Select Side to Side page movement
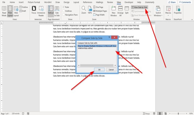The width and height of the screenshot is (194, 115). tap(57, 11)
